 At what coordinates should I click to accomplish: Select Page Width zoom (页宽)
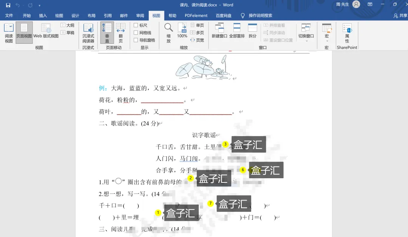[x=197, y=40]
